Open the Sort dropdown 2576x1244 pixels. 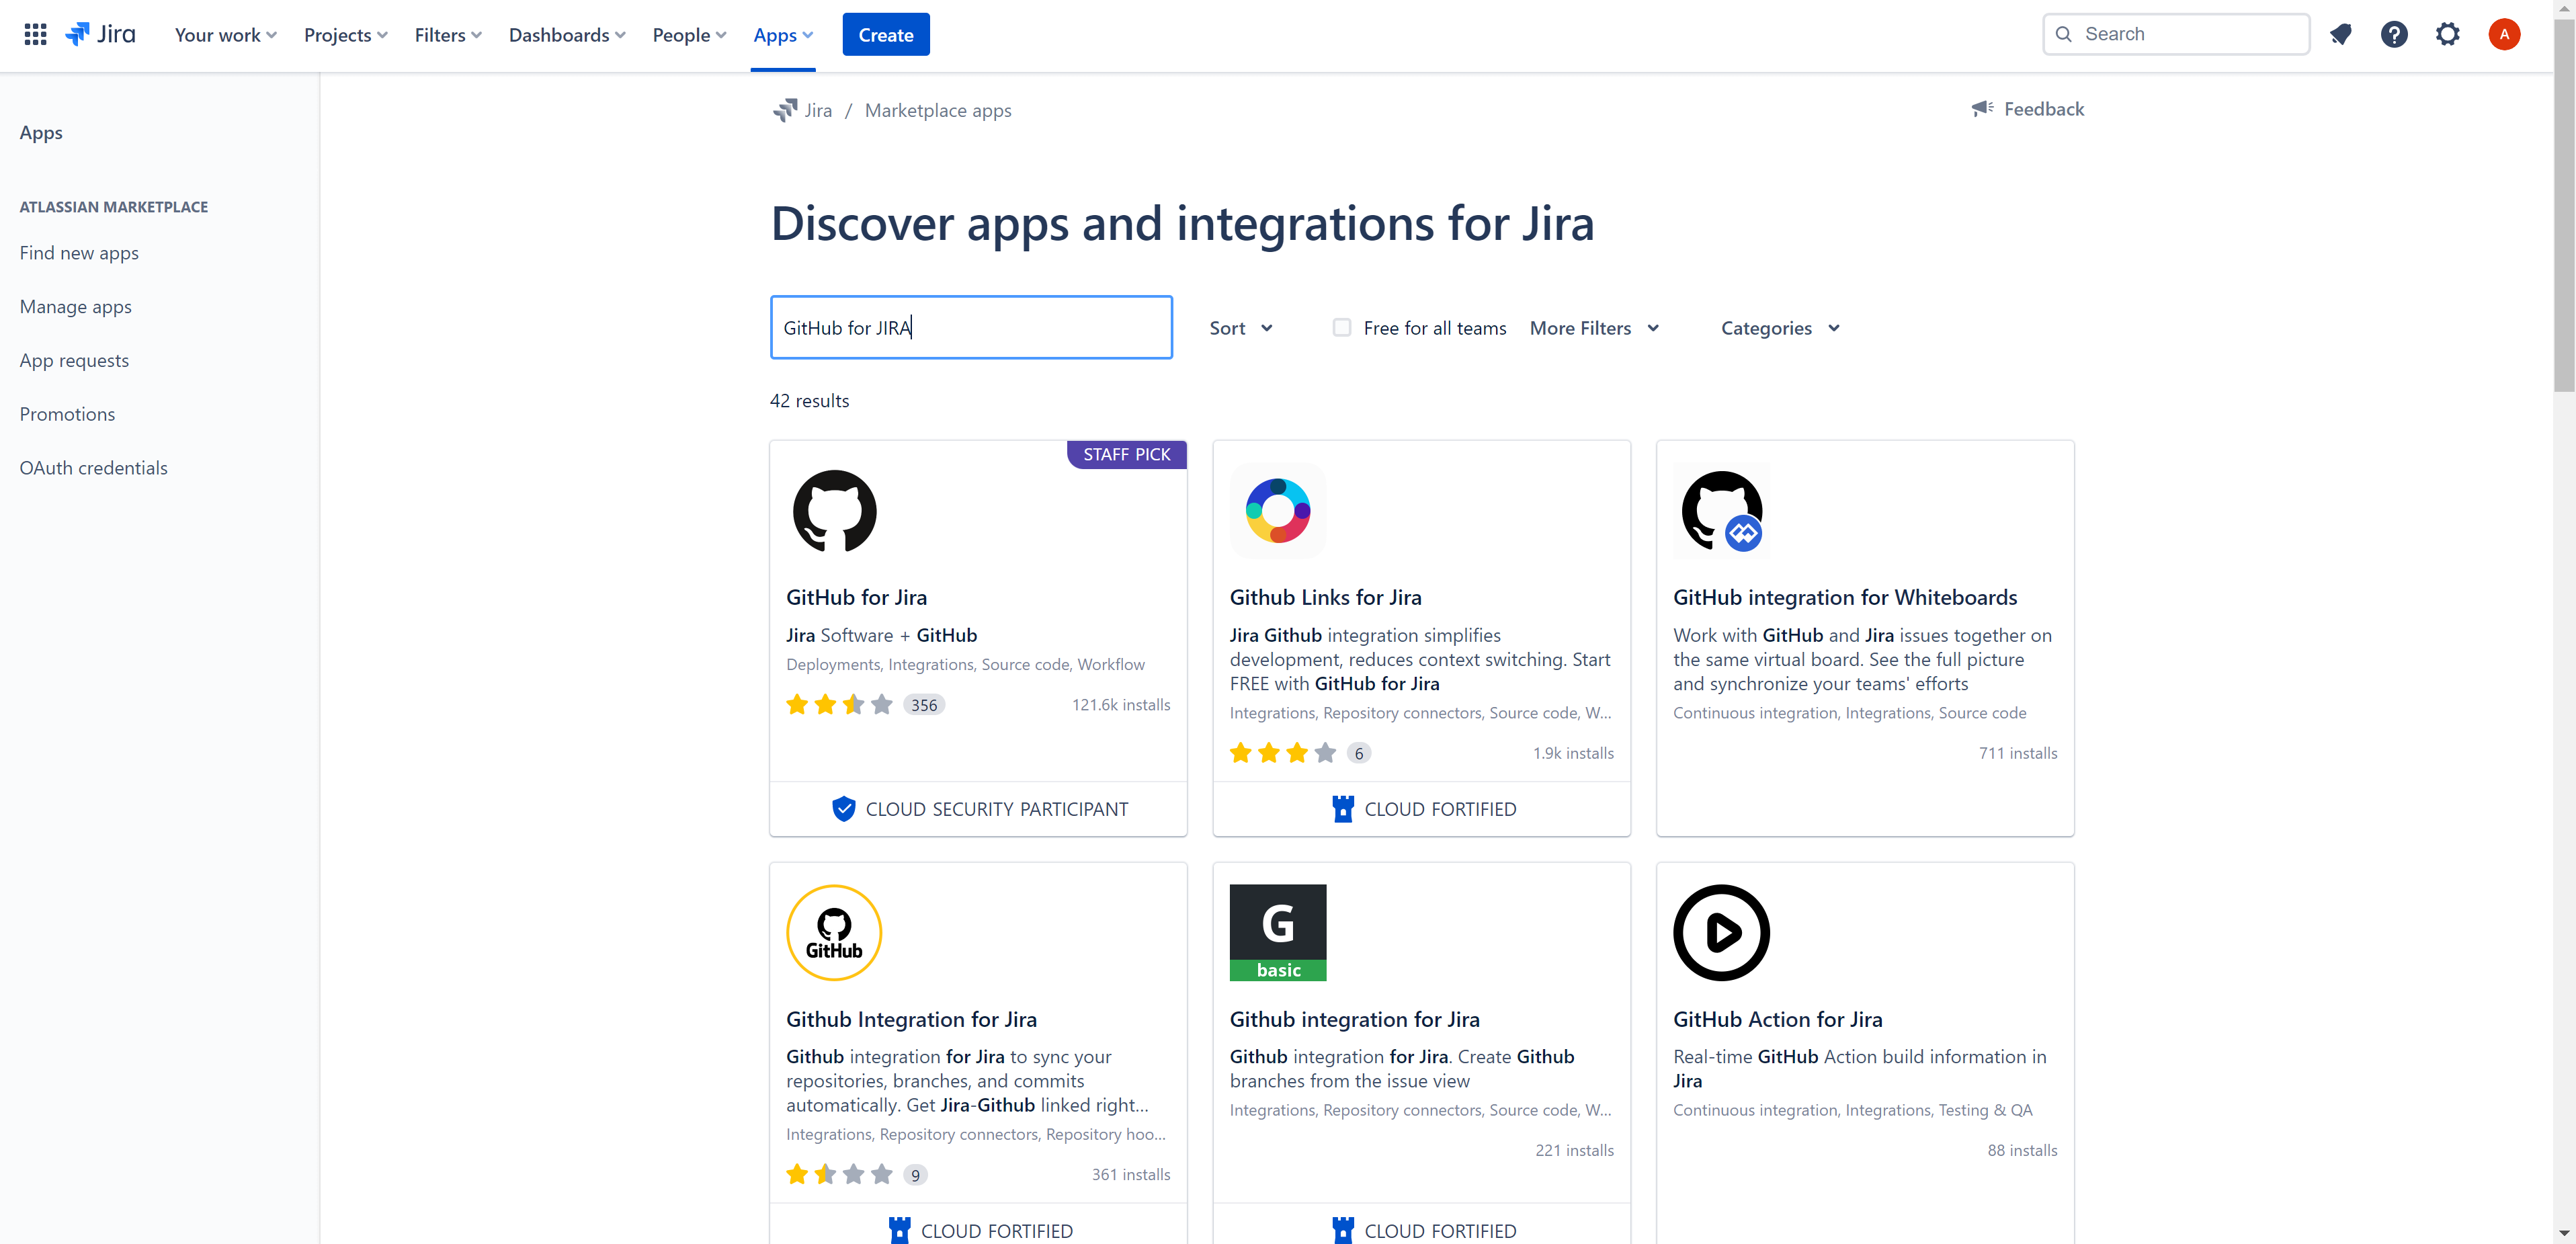coord(1240,327)
